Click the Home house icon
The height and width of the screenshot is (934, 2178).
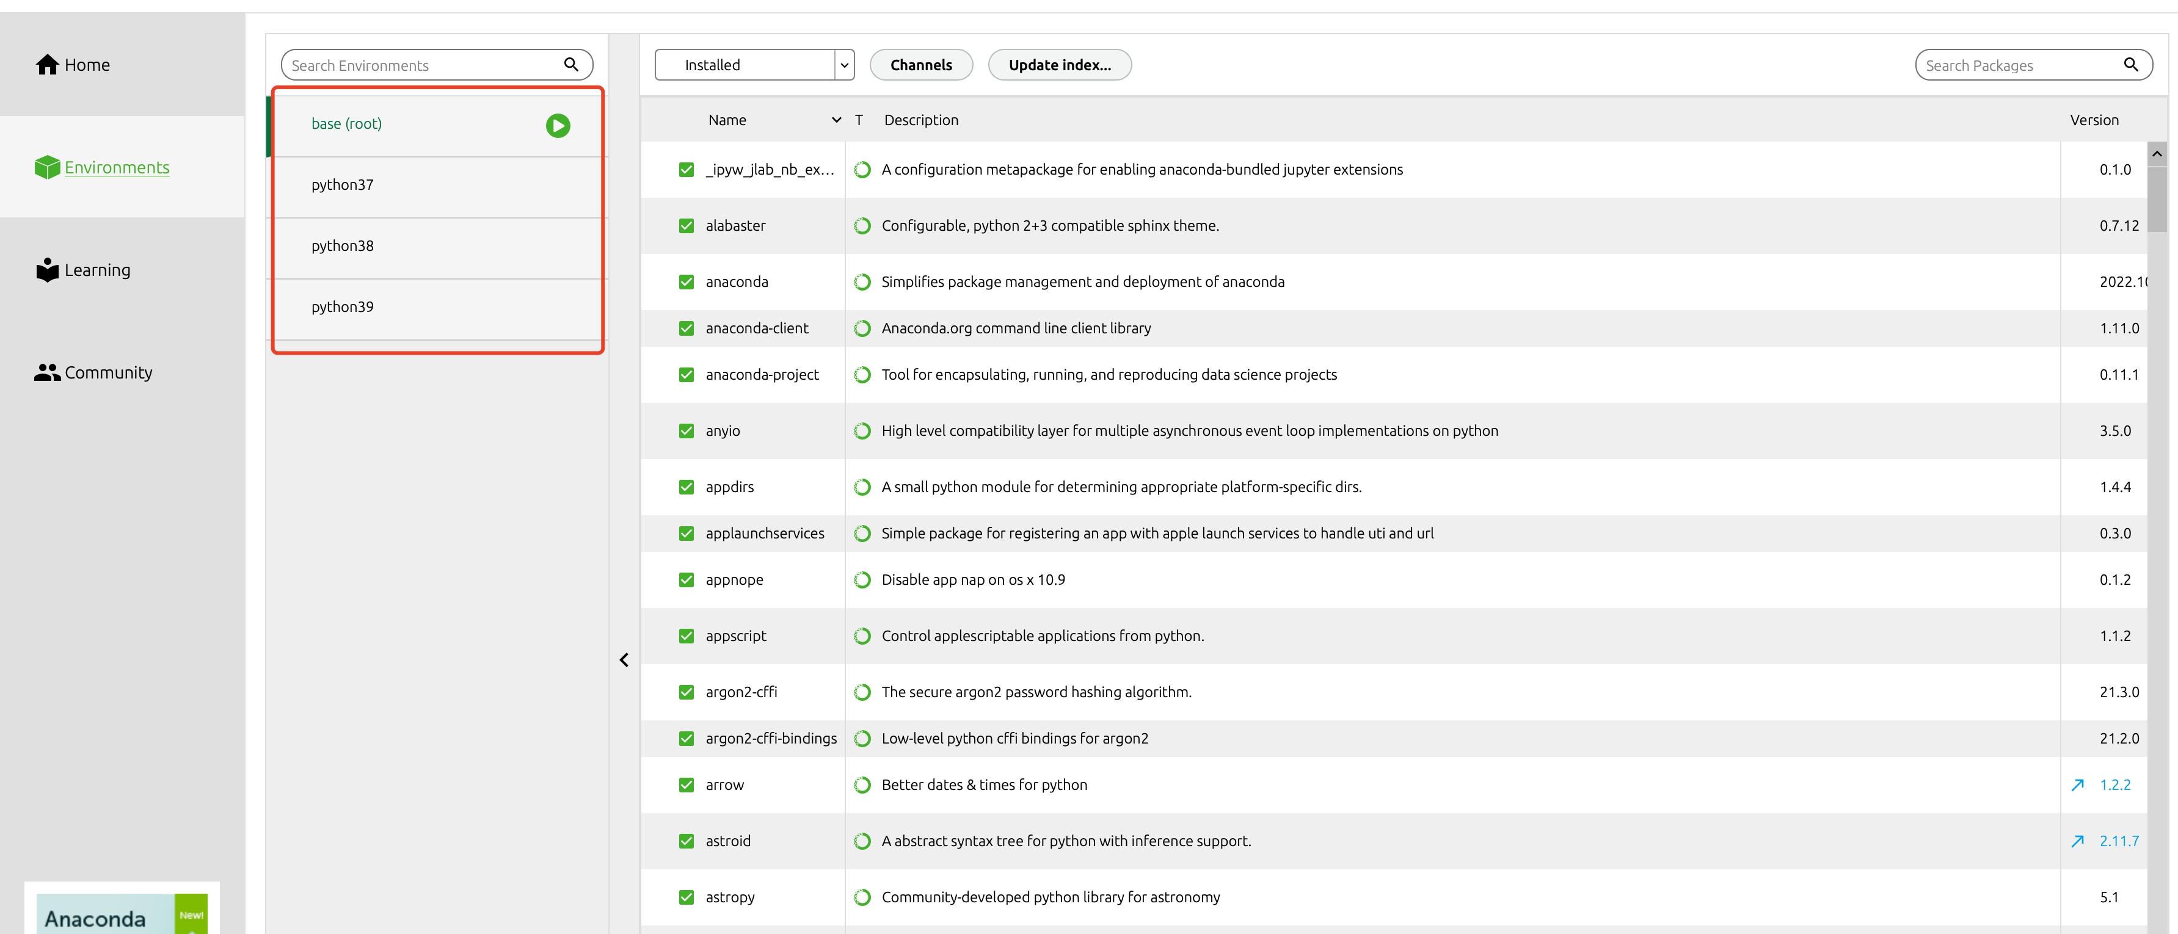(x=48, y=65)
